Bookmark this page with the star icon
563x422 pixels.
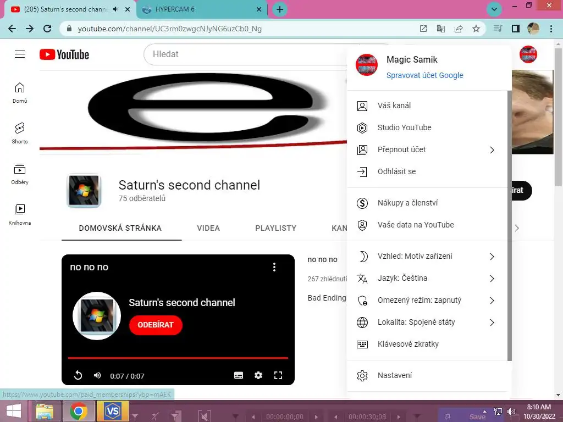(476, 29)
